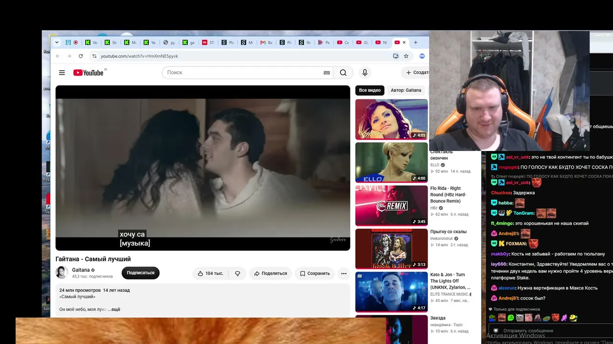This screenshot has height=344, width=613.
Task: Click chat username makb0y
Action: (500, 254)
